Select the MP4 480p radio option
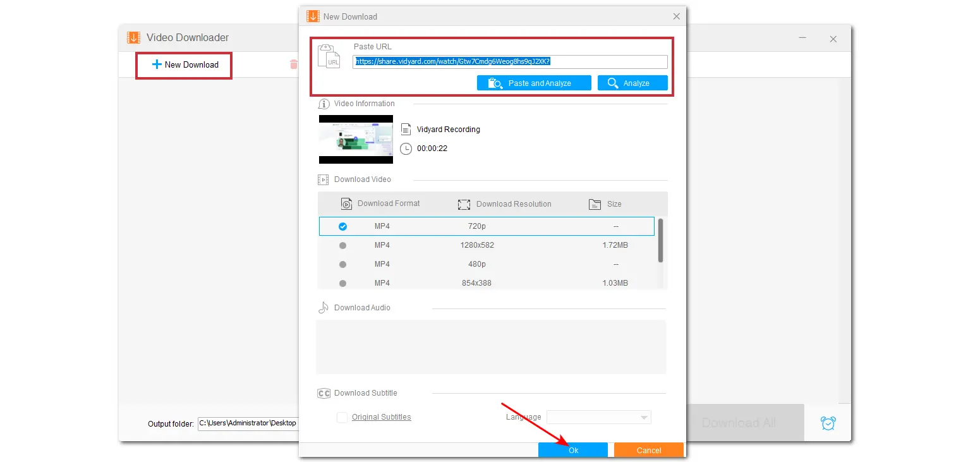The image size is (980, 462). point(342,264)
